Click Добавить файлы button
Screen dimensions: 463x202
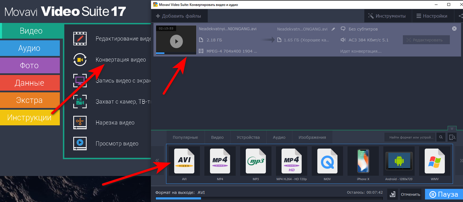pos(179,16)
